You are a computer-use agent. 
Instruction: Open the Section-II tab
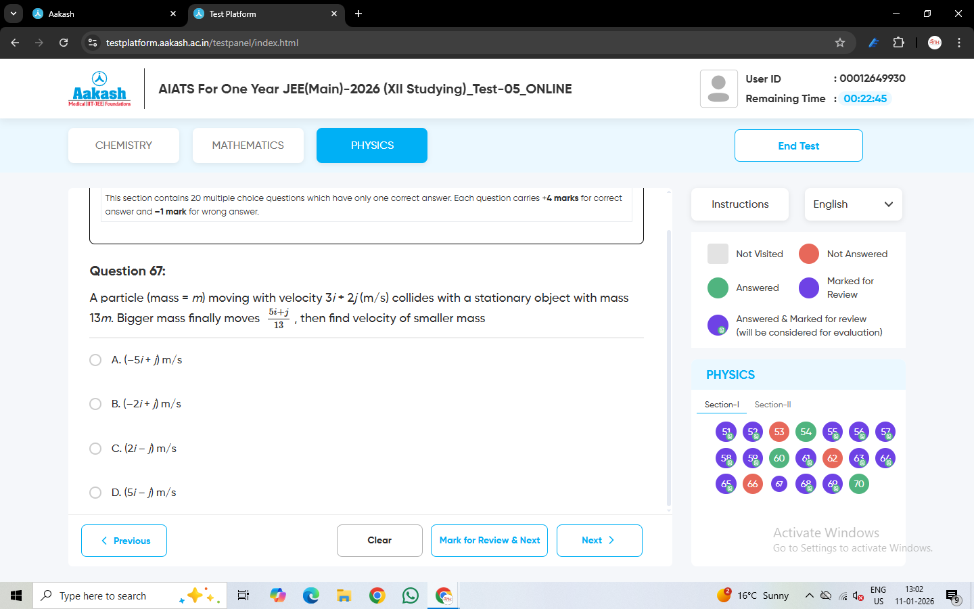(772, 405)
